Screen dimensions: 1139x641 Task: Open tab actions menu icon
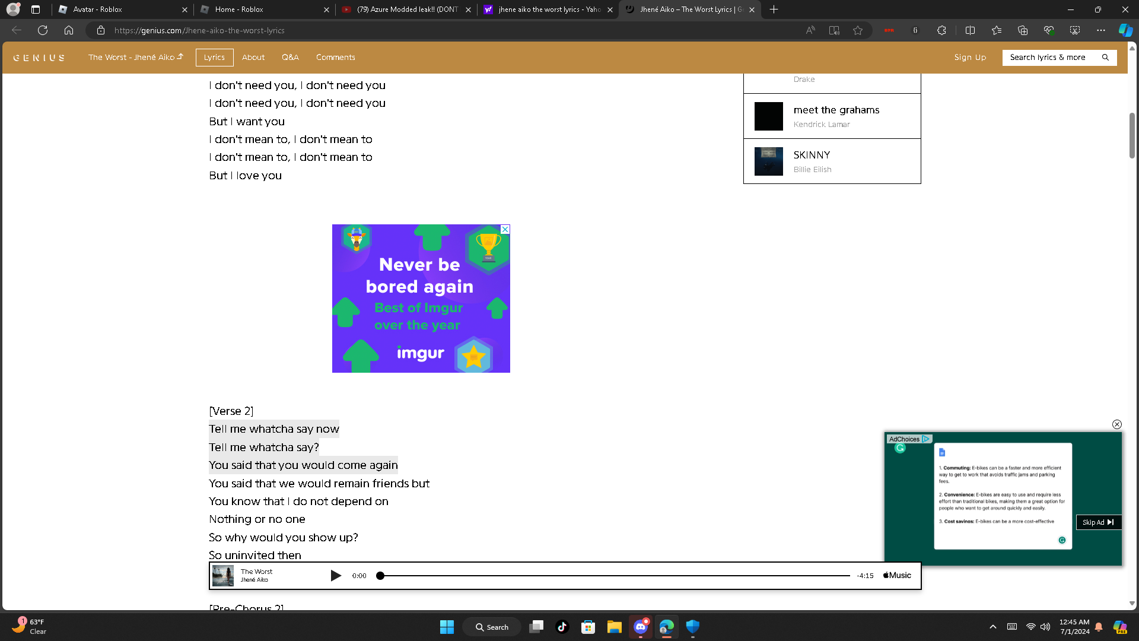click(x=36, y=9)
